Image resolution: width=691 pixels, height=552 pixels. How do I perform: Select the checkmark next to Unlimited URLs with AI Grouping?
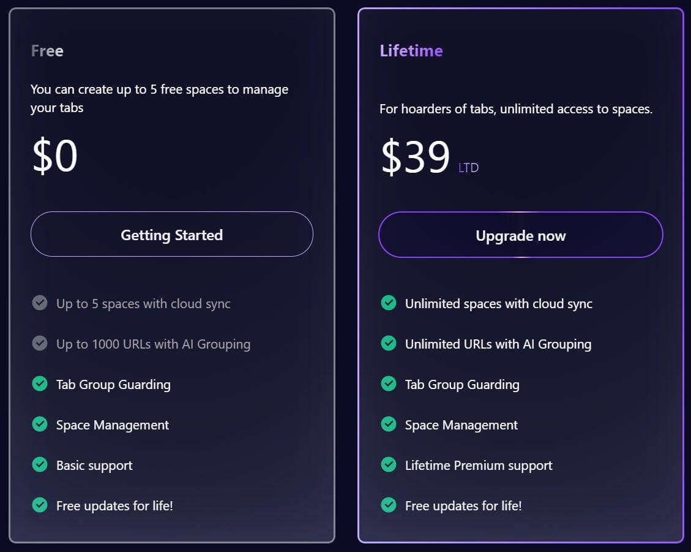389,344
